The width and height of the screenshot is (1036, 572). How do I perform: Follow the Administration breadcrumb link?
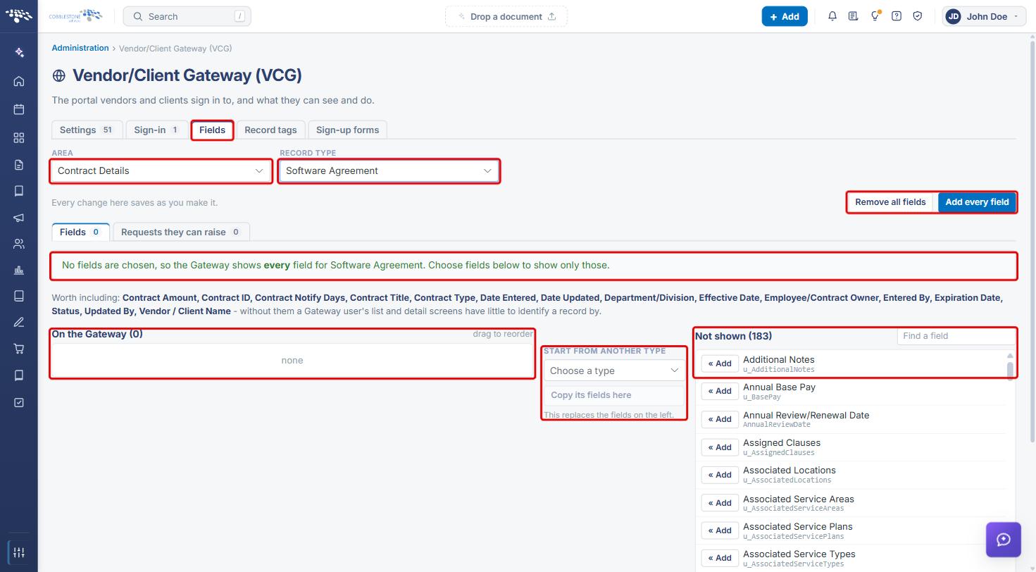(80, 48)
